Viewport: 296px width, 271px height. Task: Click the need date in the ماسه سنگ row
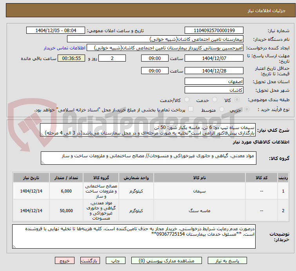(x=31, y=211)
